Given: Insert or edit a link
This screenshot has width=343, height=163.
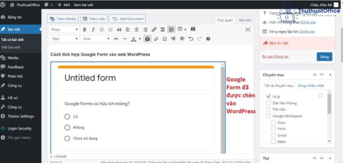Looking at the screenshot, I should coord(154,30).
